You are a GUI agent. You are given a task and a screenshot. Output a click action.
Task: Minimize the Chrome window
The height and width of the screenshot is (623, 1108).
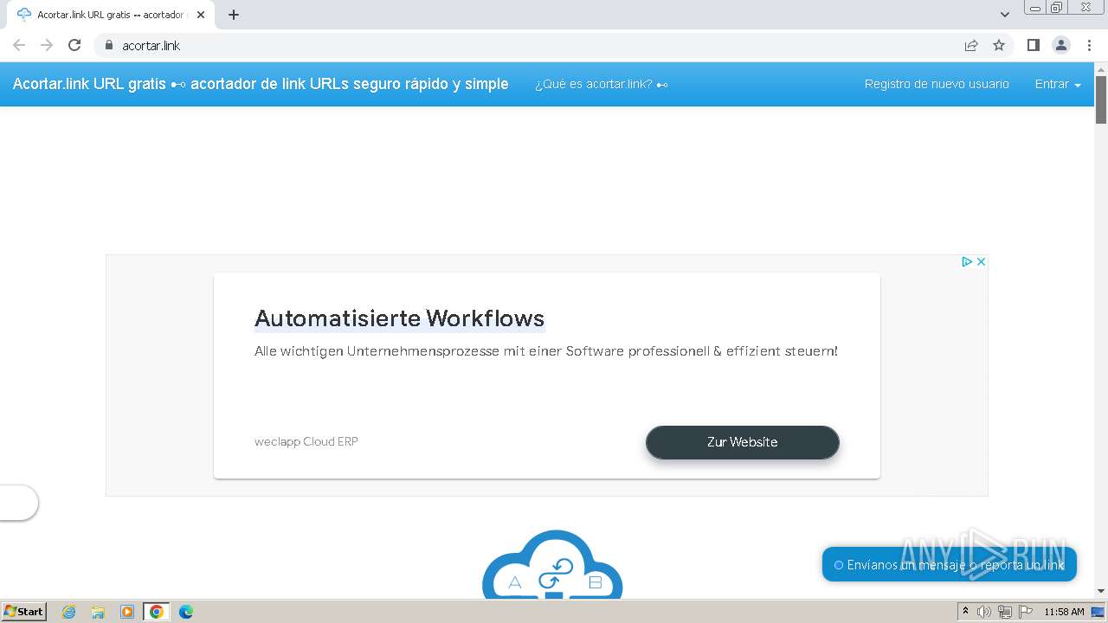point(1034,7)
